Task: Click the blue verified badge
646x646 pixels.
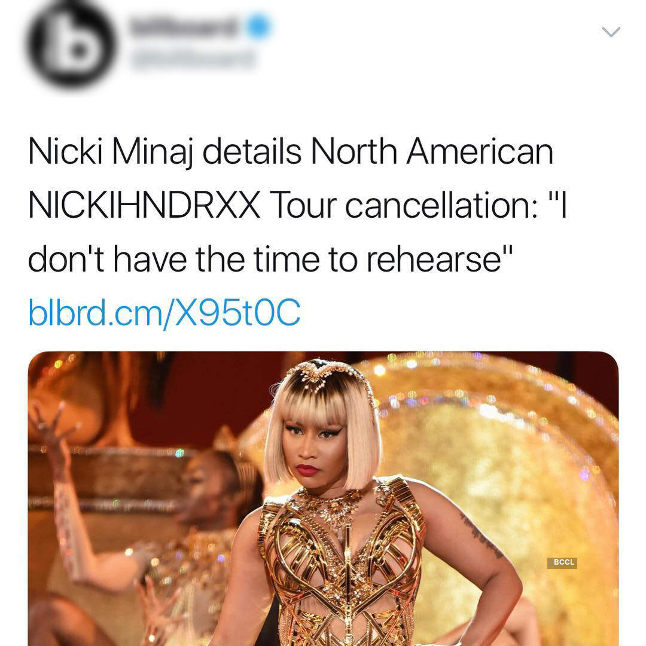Action: [x=258, y=26]
